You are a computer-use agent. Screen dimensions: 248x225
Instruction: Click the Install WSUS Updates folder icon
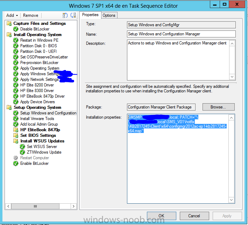pos(16,141)
